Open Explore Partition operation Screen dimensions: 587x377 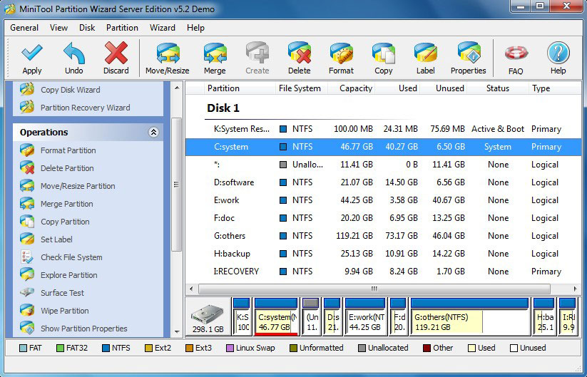click(x=58, y=275)
